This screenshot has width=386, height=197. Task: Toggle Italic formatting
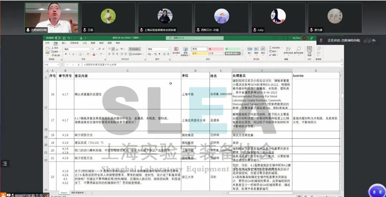69,54
